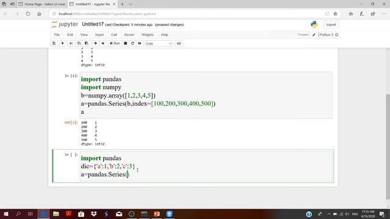Screen dimensions: 390x219
Task: Add this page to favorites star
Action: pos(335,14)
